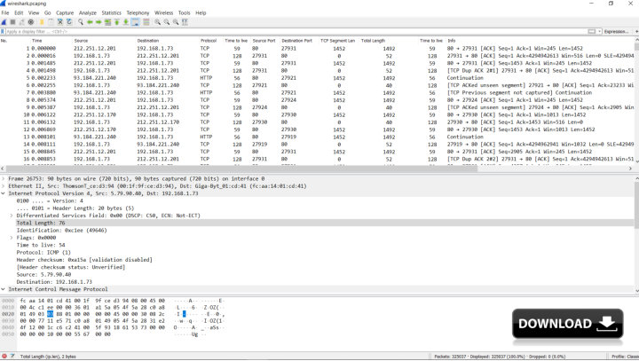The width and height of the screenshot is (639, 361).
Task: Open the File menu
Action: [5, 12]
